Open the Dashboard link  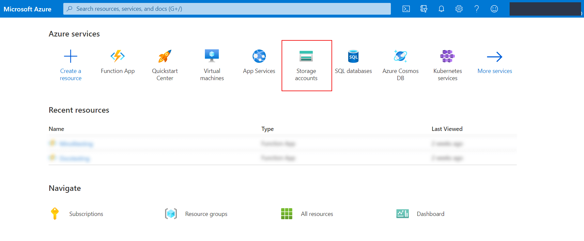click(x=431, y=214)
